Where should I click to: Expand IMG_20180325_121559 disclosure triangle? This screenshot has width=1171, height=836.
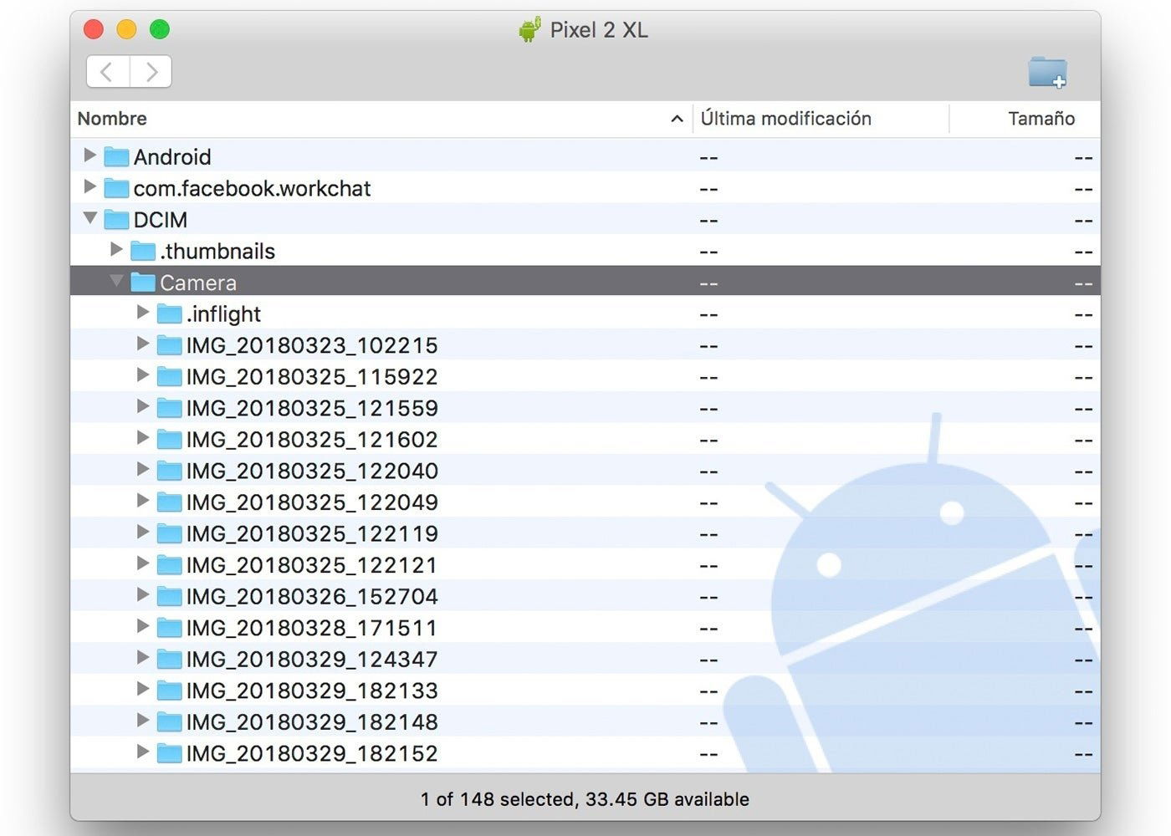click(143, 406)
